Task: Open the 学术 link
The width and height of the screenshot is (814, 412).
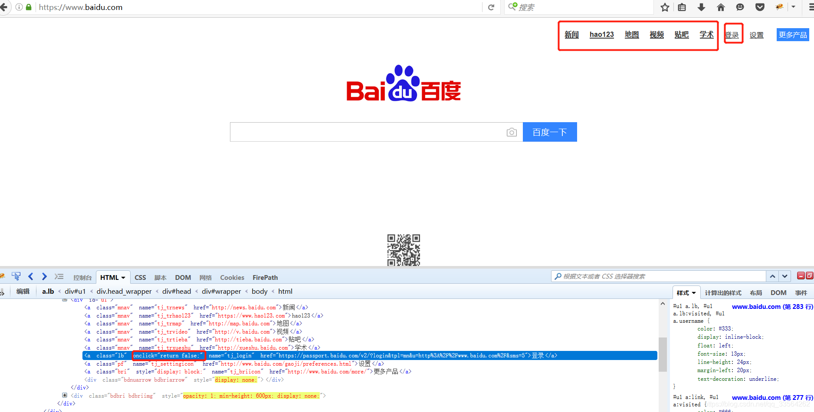Action: (x=706, y=35)
